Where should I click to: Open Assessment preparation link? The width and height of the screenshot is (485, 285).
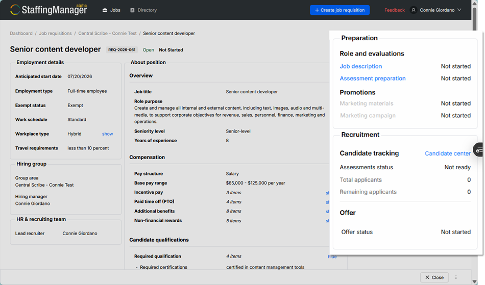click(372, 79)
